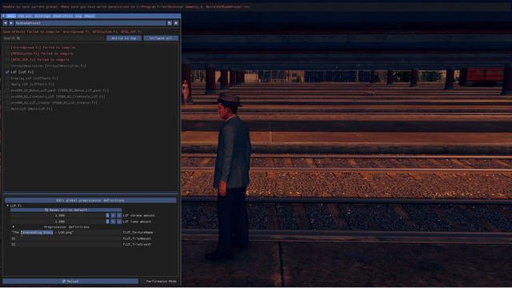Screen dimensions: 512x288
Task: Click Edit global preprocessor definitions button
Action: coord(90,200)
